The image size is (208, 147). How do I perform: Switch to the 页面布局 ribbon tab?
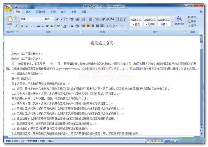click(x=41, y=12)
